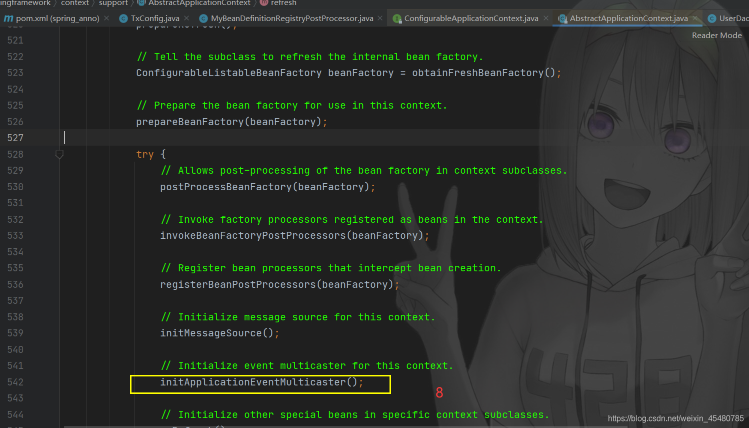Viewport: 749px width, 428px height.
Task: Click class icon on AbstractApplicationContext.java tab
Action: tap(562, 19)
